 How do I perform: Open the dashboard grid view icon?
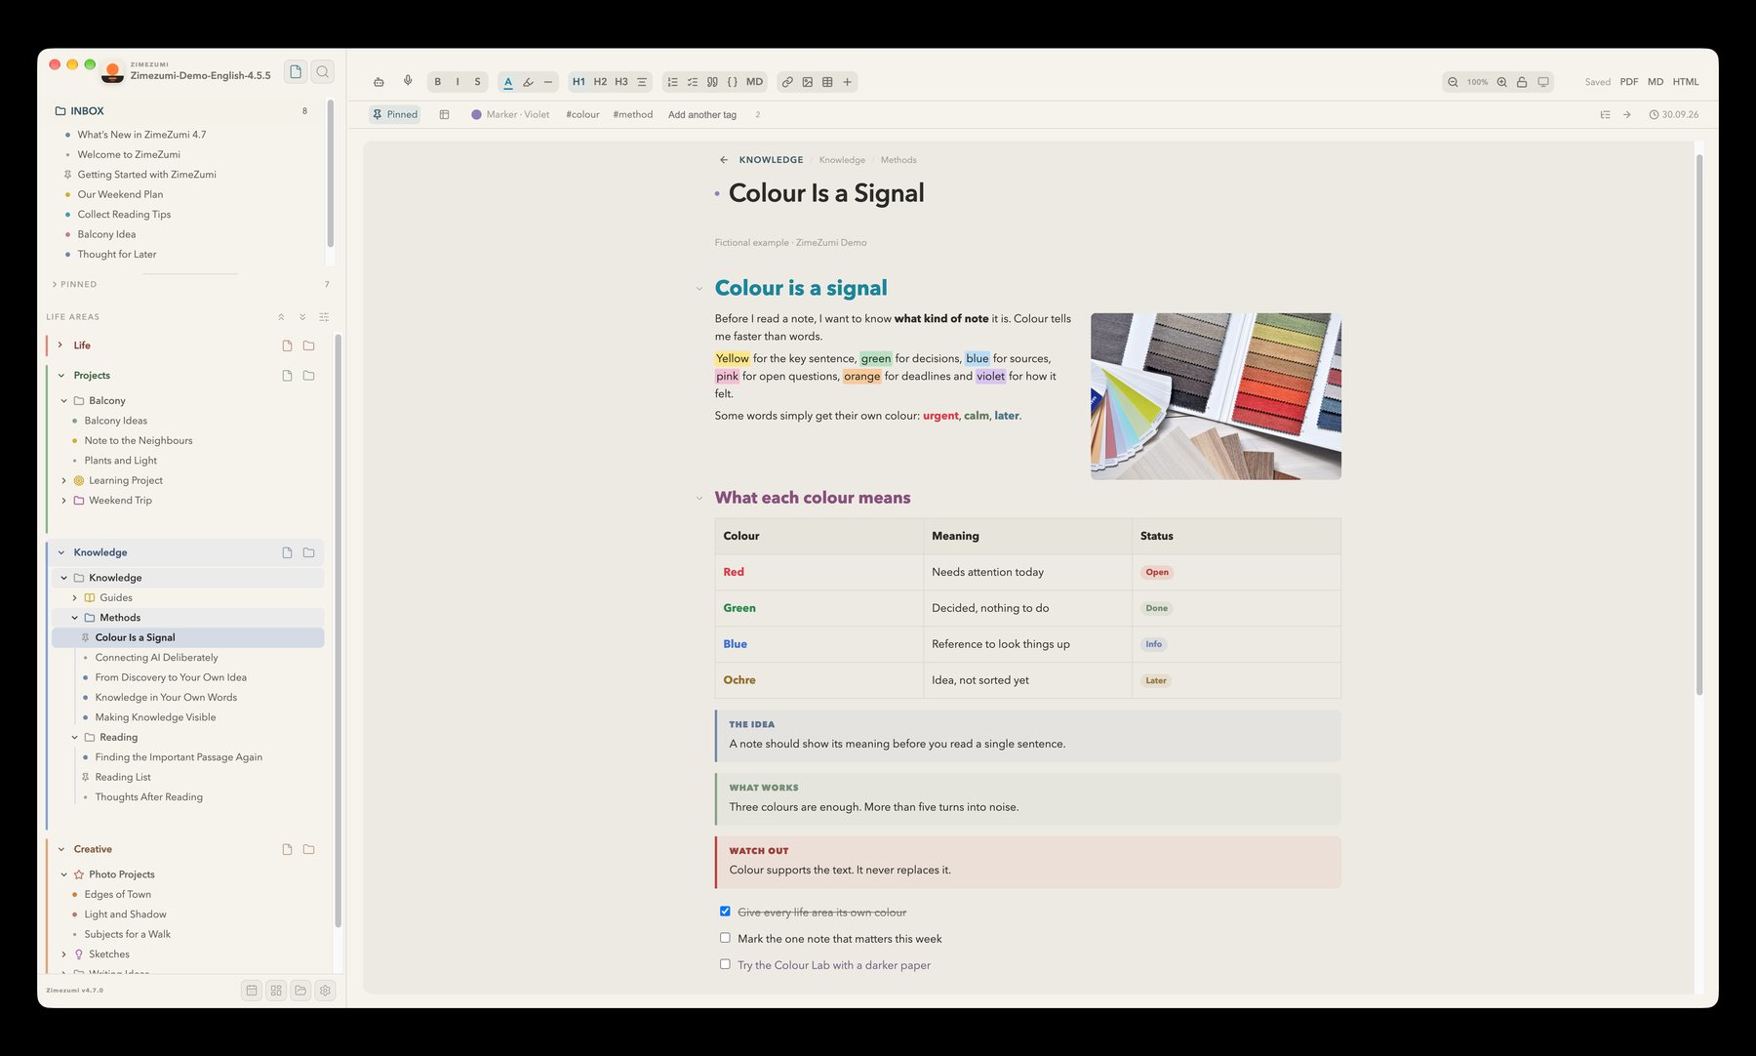click(x=276, y=991)
